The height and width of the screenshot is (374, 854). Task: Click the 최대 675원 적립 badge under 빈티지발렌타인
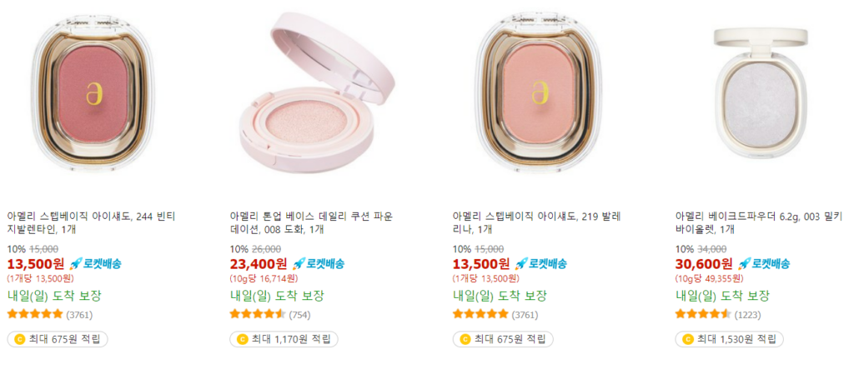58,339
